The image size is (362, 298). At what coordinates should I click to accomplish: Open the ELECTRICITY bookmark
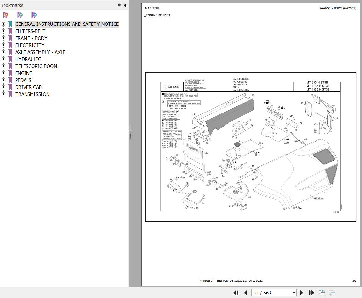click(x=30, y=45)
